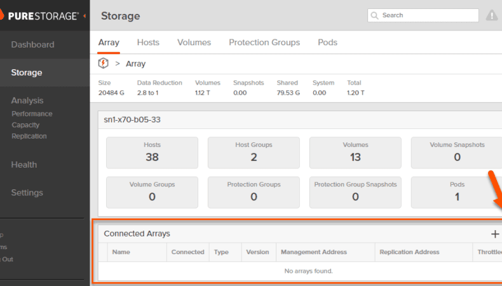Open Replication under Analysis
Viewport: 502px width, 286px height.
click(29, 136)
